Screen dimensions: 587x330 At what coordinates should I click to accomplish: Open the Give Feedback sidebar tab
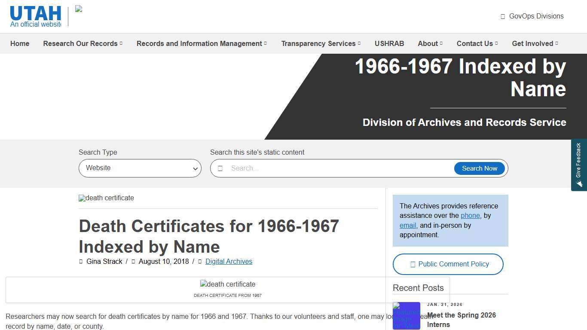(579, 165)
